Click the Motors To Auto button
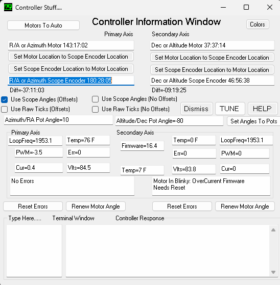Image resolution: width=280 pixels, height=285 pixels. click(x=43, y=25)
